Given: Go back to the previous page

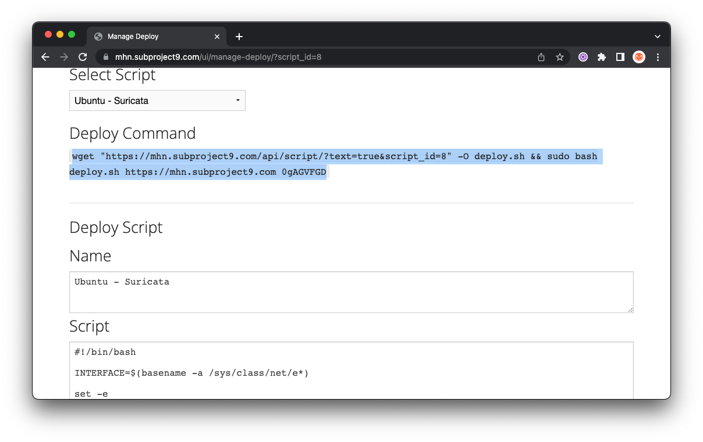Looking at the screenshot, I should (x=45, y=57).
